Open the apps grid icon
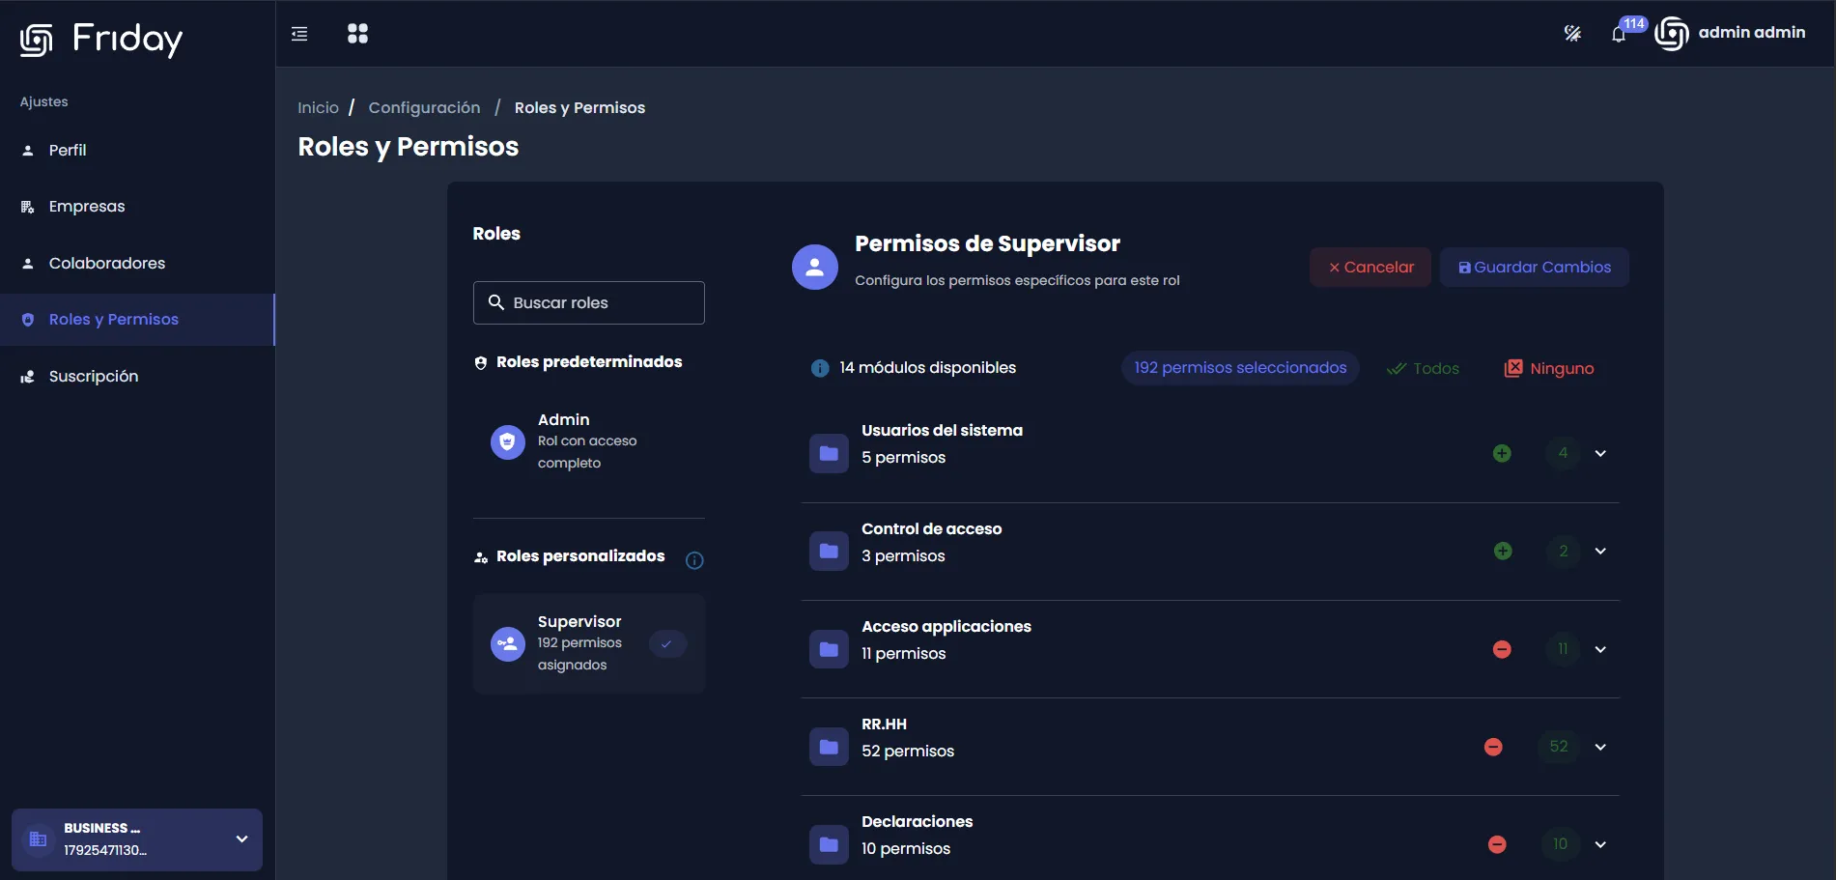The height and width of the screenshot is (880, 1836). click(357, 34)
